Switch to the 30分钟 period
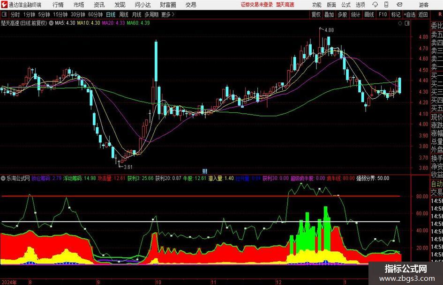 coord(78,15)
